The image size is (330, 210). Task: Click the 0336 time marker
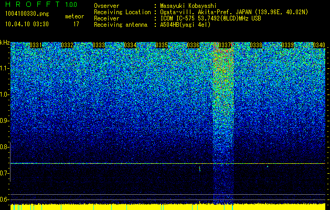[193, 45]
